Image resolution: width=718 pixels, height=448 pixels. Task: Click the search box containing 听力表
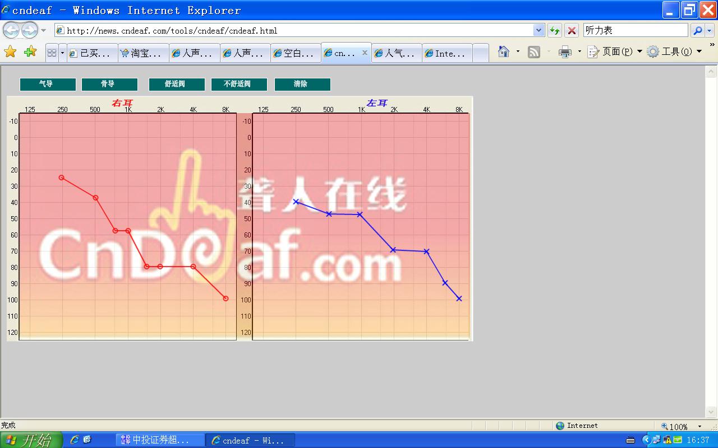point(635,30)
